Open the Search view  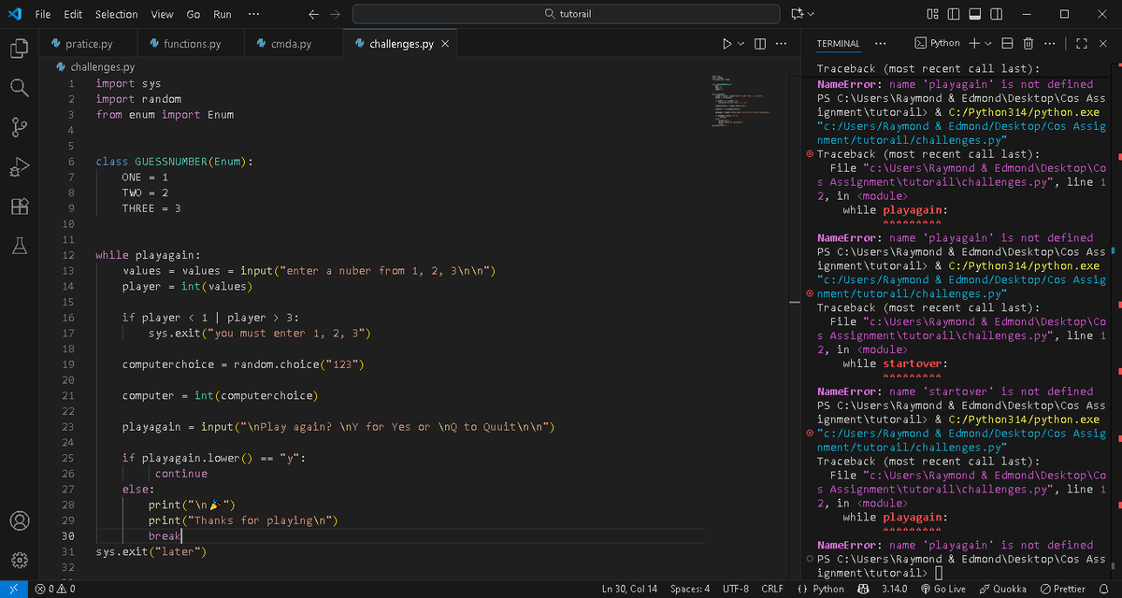click(x=21, y=86)
